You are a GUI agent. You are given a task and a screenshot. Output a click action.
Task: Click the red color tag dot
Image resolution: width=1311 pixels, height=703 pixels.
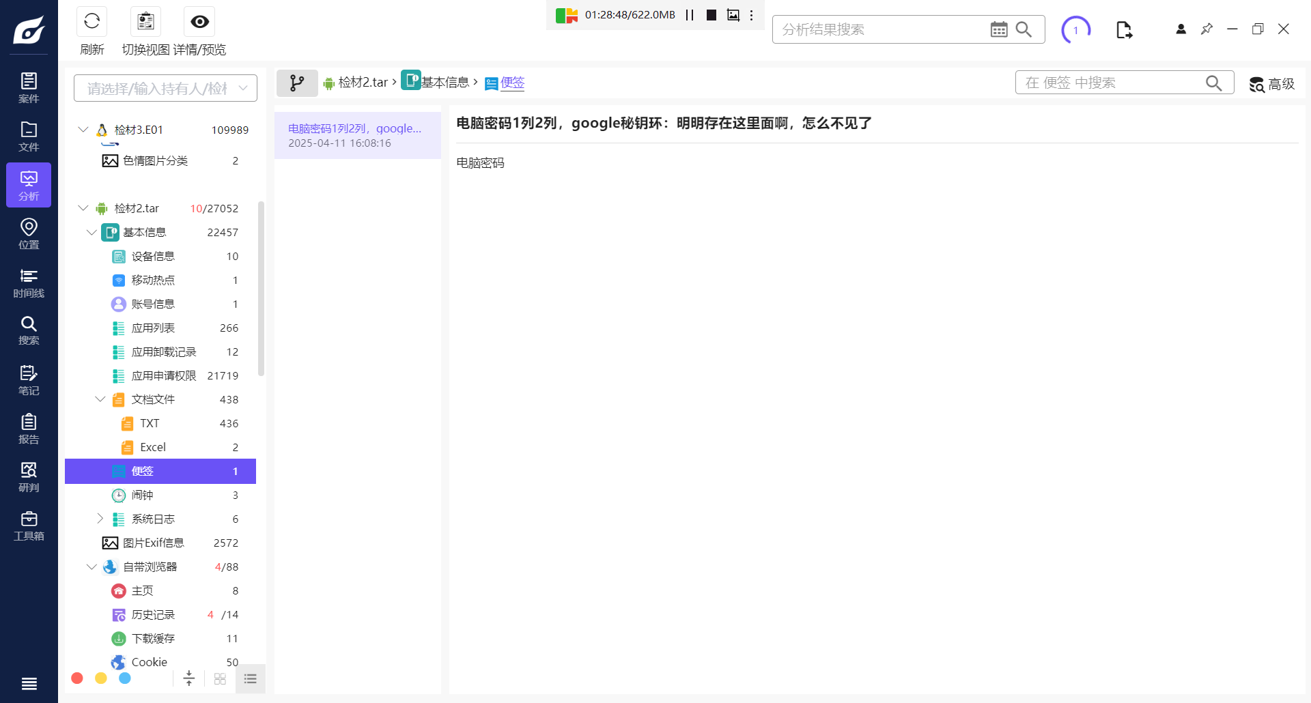(77, 678)
